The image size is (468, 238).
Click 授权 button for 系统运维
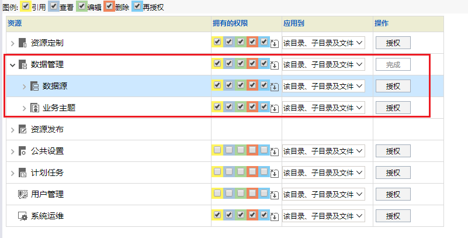[393, 216]
